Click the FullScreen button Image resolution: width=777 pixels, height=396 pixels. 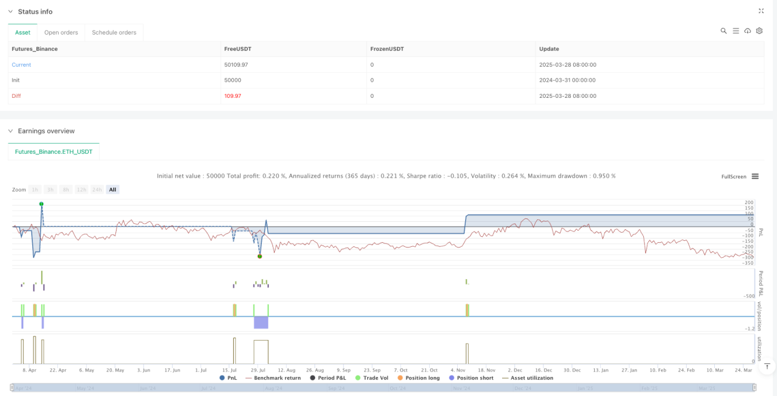(734, 177)
